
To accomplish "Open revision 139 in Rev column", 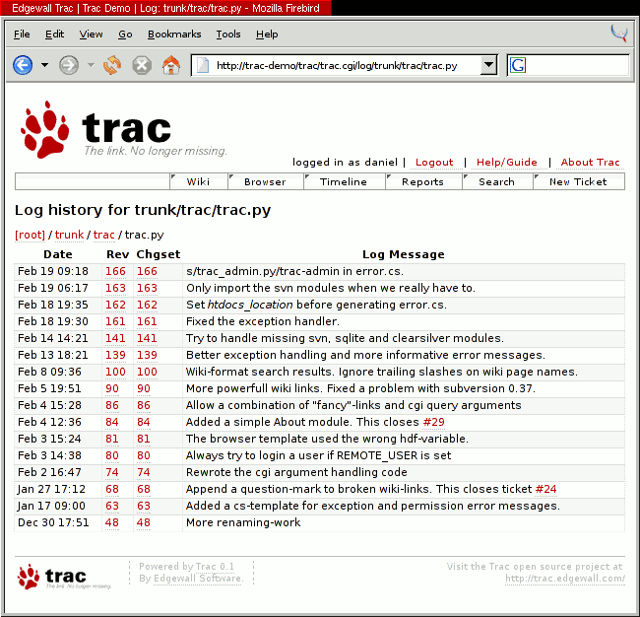I will (115, 355).
